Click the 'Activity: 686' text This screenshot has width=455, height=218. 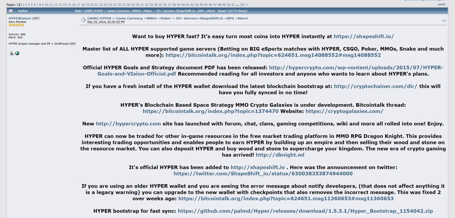(17, 34)
